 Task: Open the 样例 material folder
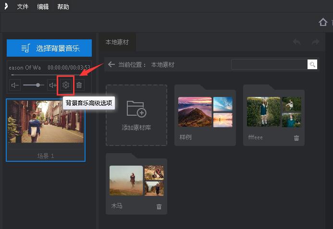[x=205, y=115]
